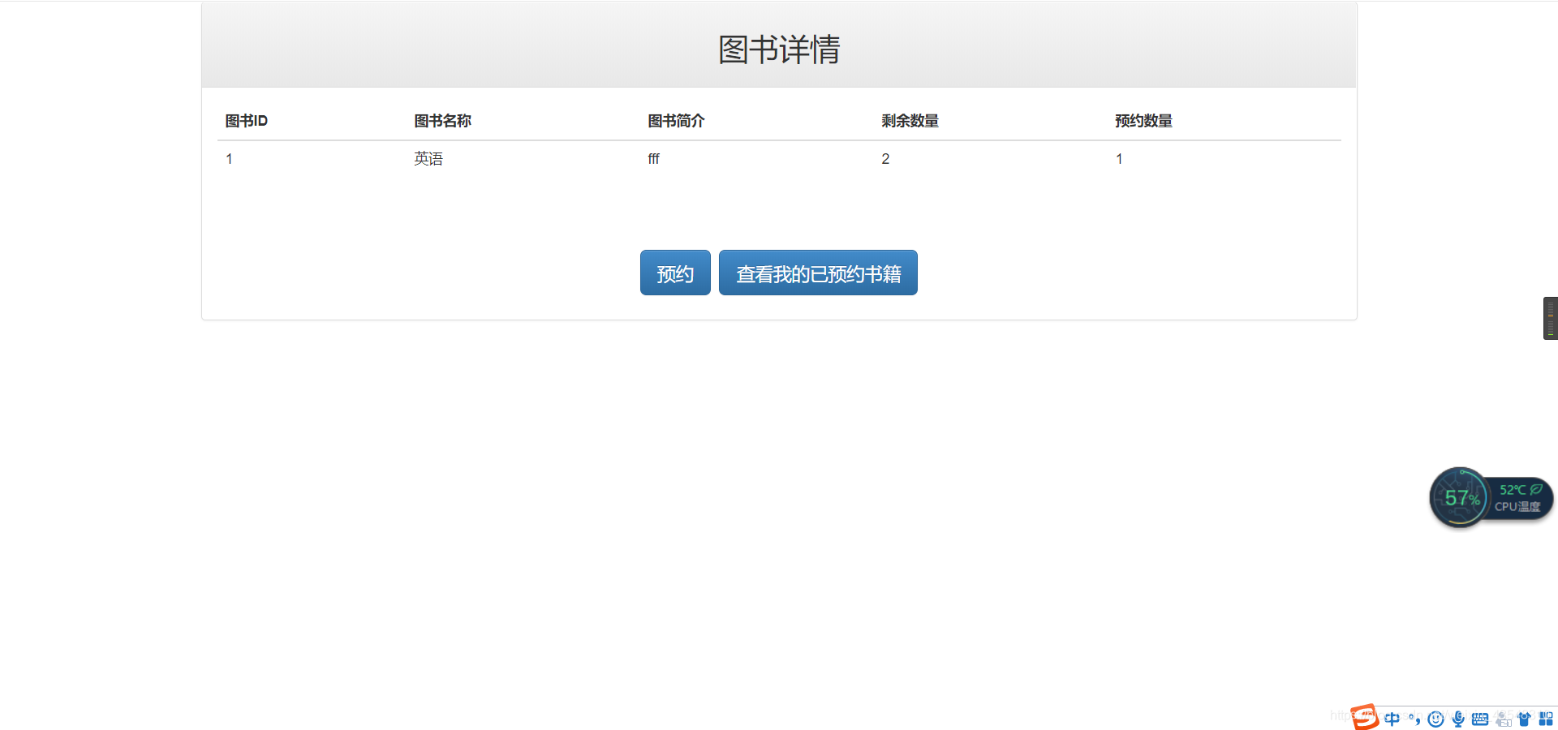This screenshot has height=730, width=1558.
Task: Click the 57% memory usage widget circle
Action: [x=1460, y=497]
